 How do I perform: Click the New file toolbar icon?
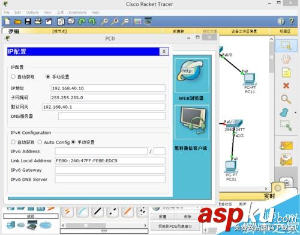coord(7,21)
